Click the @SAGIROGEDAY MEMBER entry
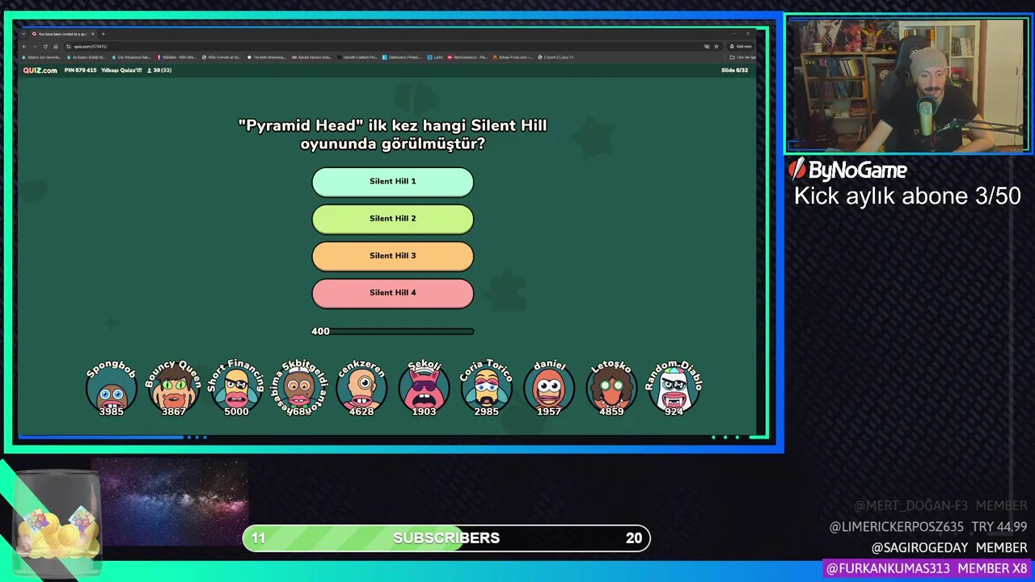1035x582 pixels. [x=949, y=548]
